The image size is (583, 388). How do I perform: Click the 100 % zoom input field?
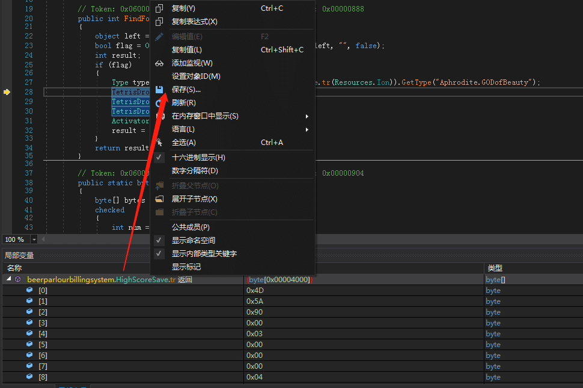tap(16, 239)
